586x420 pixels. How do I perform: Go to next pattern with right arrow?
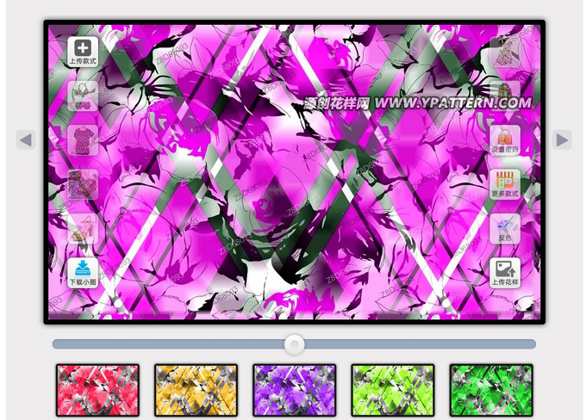point(562,139)
